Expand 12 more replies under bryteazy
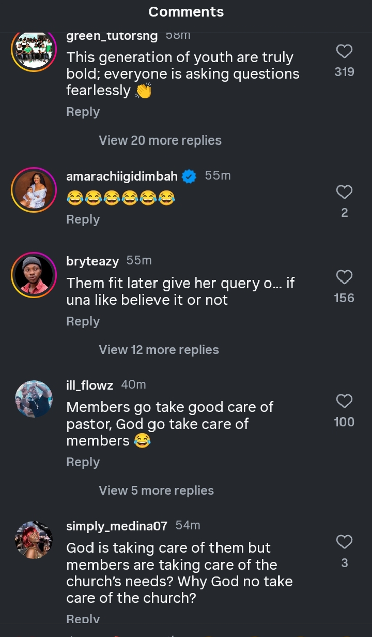The height and width of the screenshot is (637, 372). pos(159,350)
